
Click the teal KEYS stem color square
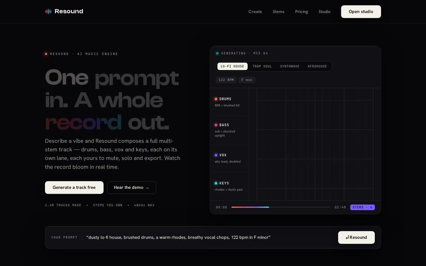(216, 183)
